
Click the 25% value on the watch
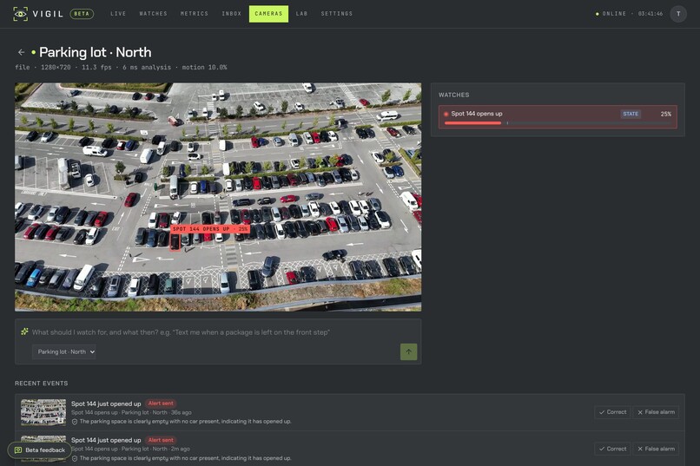pyautogui.click(x=665, y=114)
